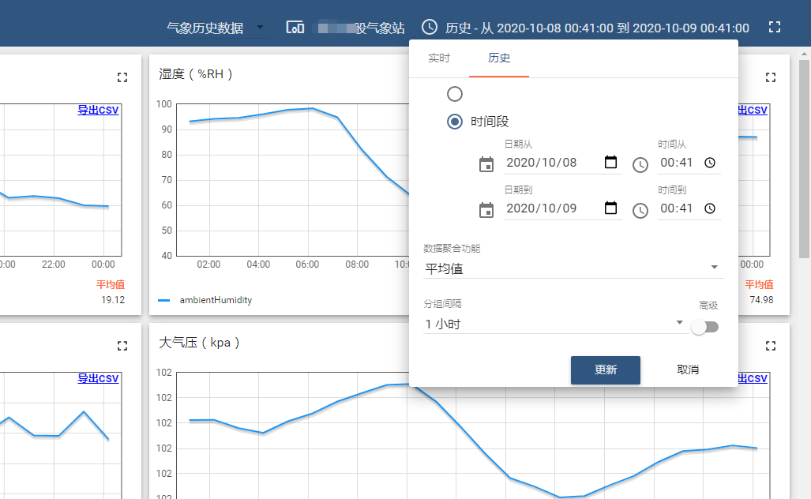811x499 pixels.
Task: Open the 平均值 data aggregation dropdown
Action: coord(573,268)
